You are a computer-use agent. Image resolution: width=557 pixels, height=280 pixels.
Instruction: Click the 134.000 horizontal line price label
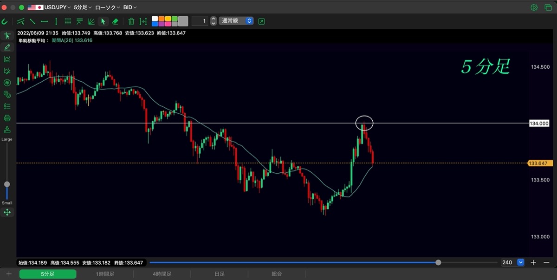(539, 123)
